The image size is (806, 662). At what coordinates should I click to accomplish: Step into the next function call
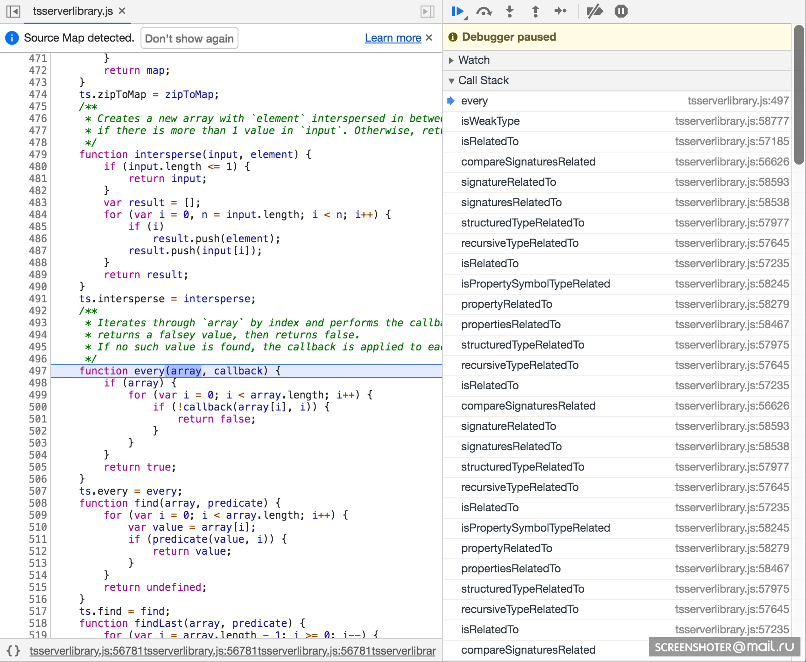[x=509, y=11]
